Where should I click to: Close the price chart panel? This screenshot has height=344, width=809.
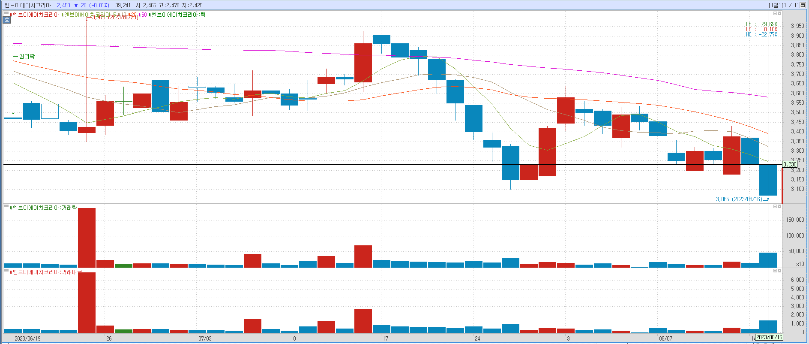click(x=779, y=13)
